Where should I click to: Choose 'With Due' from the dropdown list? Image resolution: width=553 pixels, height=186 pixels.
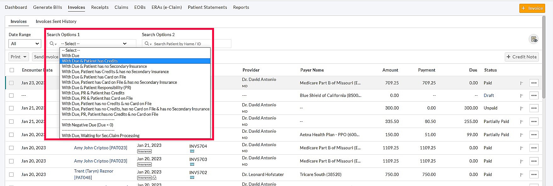[x=135, y=56]
